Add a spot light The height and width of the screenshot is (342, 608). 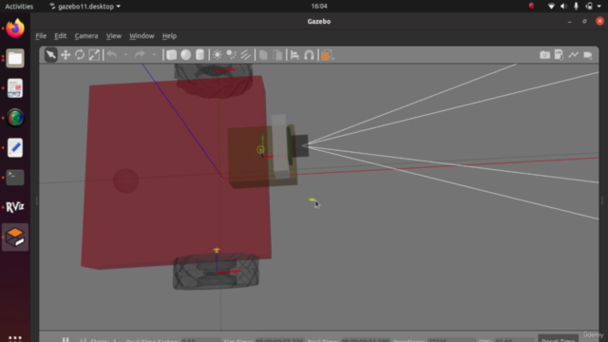pos(232,55)
